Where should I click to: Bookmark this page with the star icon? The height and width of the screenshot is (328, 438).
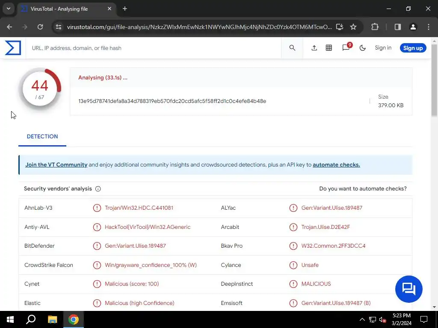coord(353,27)
